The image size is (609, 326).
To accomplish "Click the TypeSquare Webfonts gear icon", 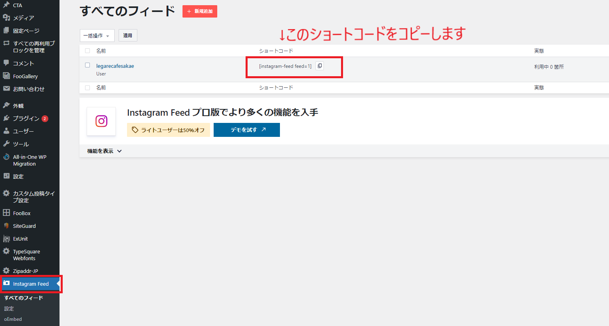I will click(6, 251).
